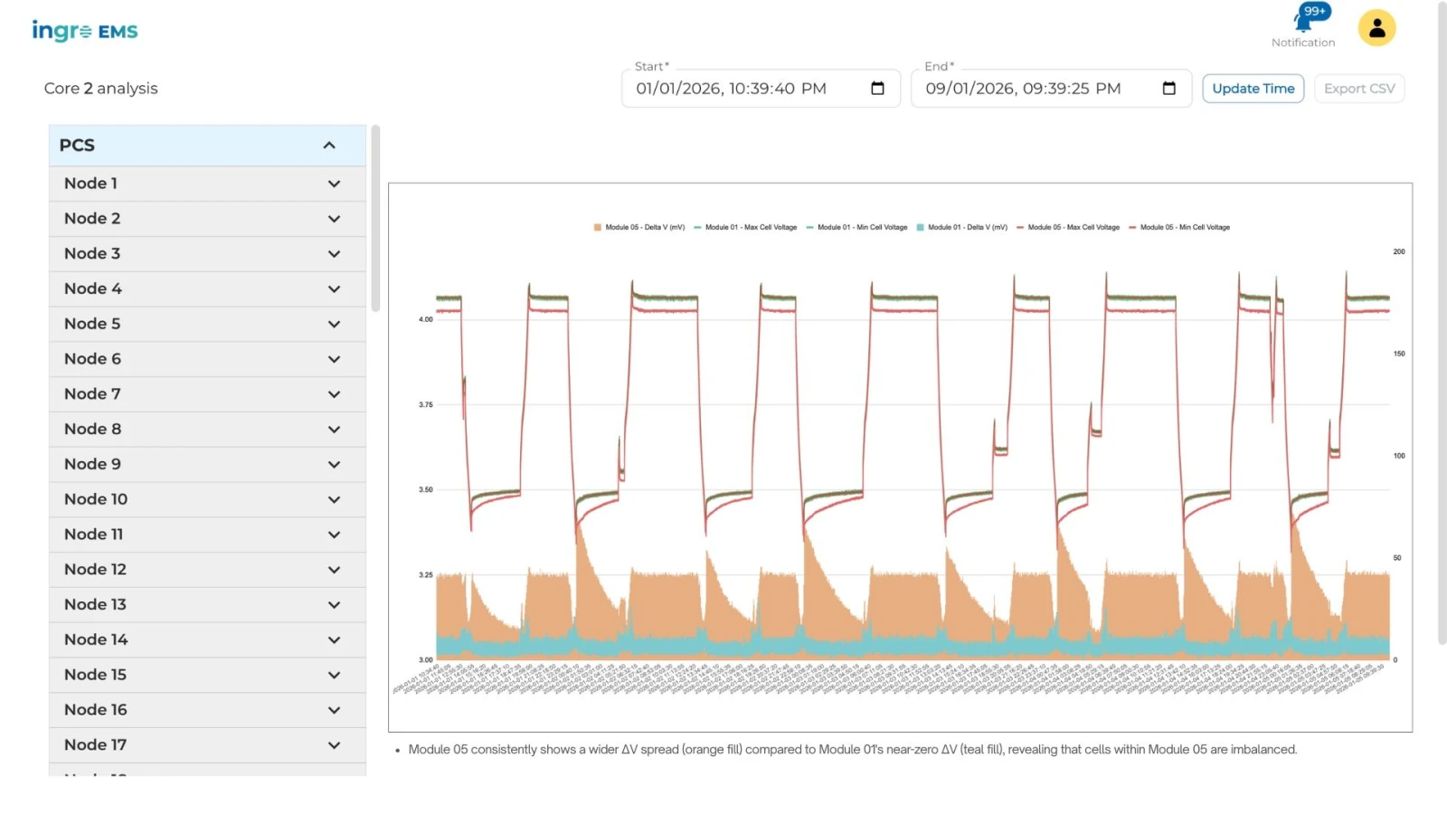This screenshot has width=1447, height=814.
Task: Open the notification bell icon
Action: point(1303,21)
